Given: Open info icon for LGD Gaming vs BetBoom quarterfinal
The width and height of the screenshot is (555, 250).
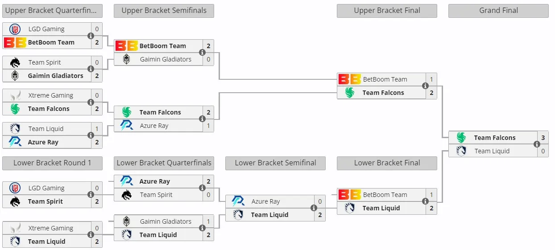Looking at the screenshot, I should click(91, 36).
